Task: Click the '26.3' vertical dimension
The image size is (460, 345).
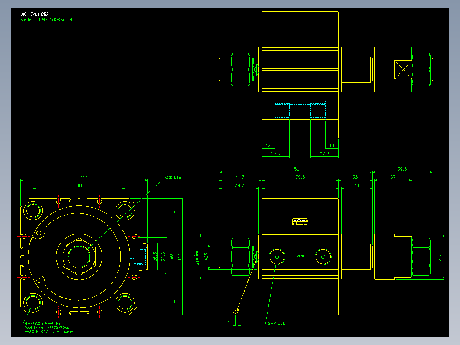Action: coord(155,256)
